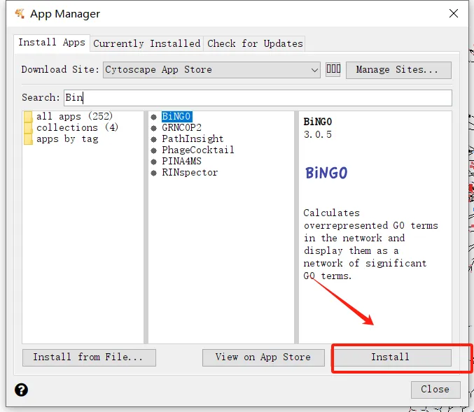
Task: Click the App Manager title bar icon
Action: pos(20,13)
